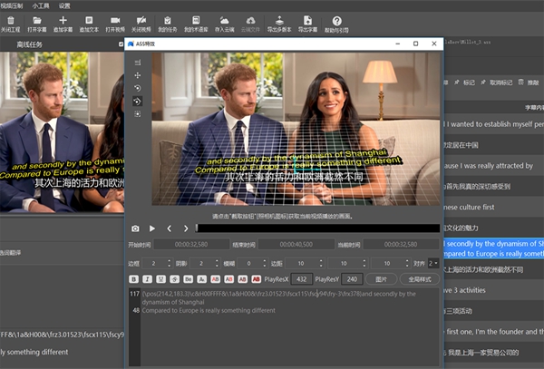Image resolution: width=544 pixels, height=369 pixels.
Task: Click the previous frame arrow button
Action: (x=170, y=228)
